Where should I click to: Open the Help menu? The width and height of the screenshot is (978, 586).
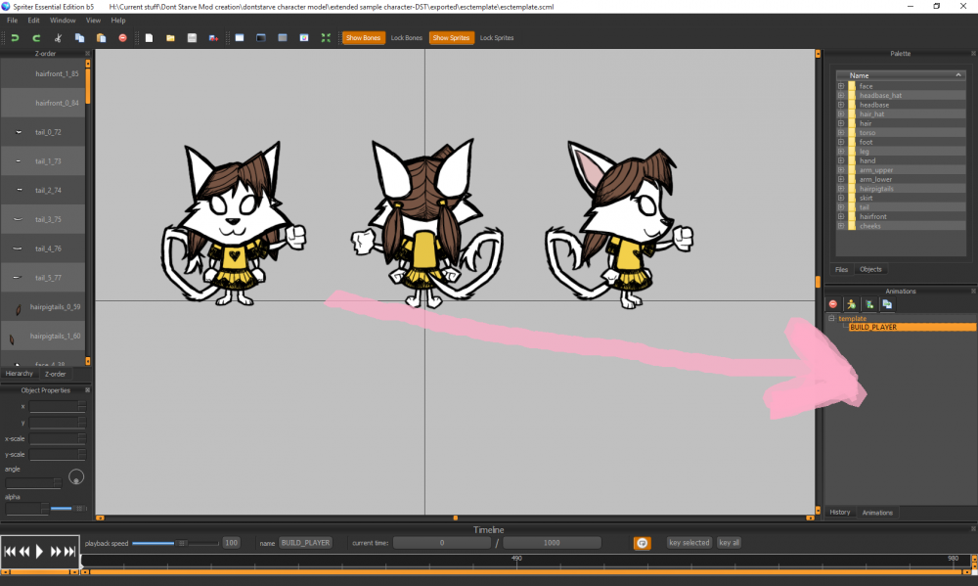point(118,21)
